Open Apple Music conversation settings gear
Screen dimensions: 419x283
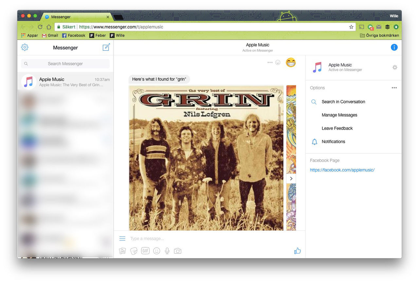tap(395, 67)
